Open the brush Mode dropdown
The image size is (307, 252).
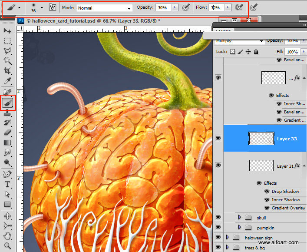104,8
